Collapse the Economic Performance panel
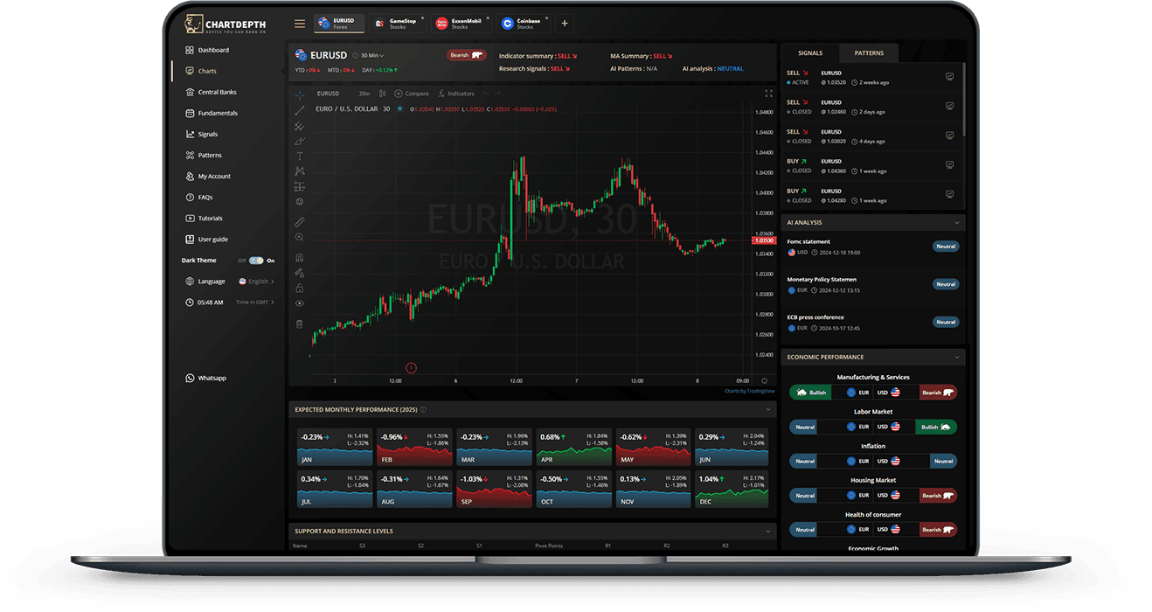The image size is (1152, 612). (x=957, y=358)
